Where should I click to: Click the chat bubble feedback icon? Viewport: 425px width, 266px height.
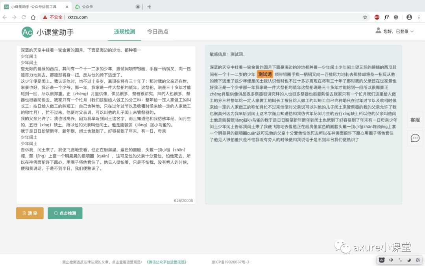pos(415,138)
